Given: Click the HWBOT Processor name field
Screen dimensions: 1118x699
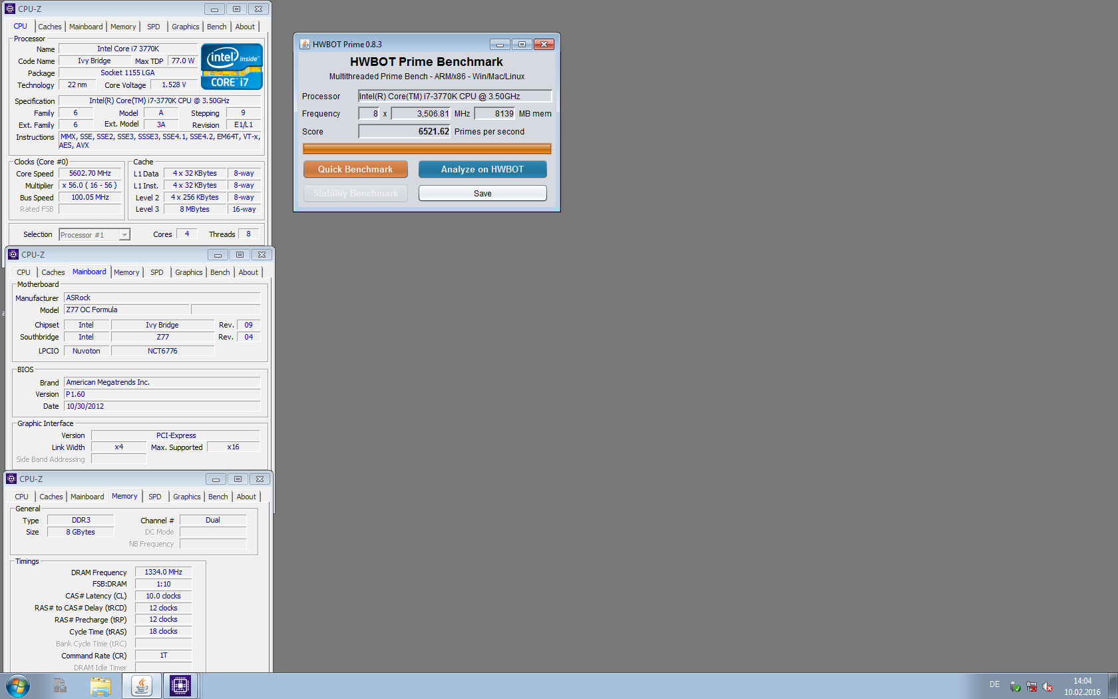Looking at the screenshot, I should coord(455,96).
